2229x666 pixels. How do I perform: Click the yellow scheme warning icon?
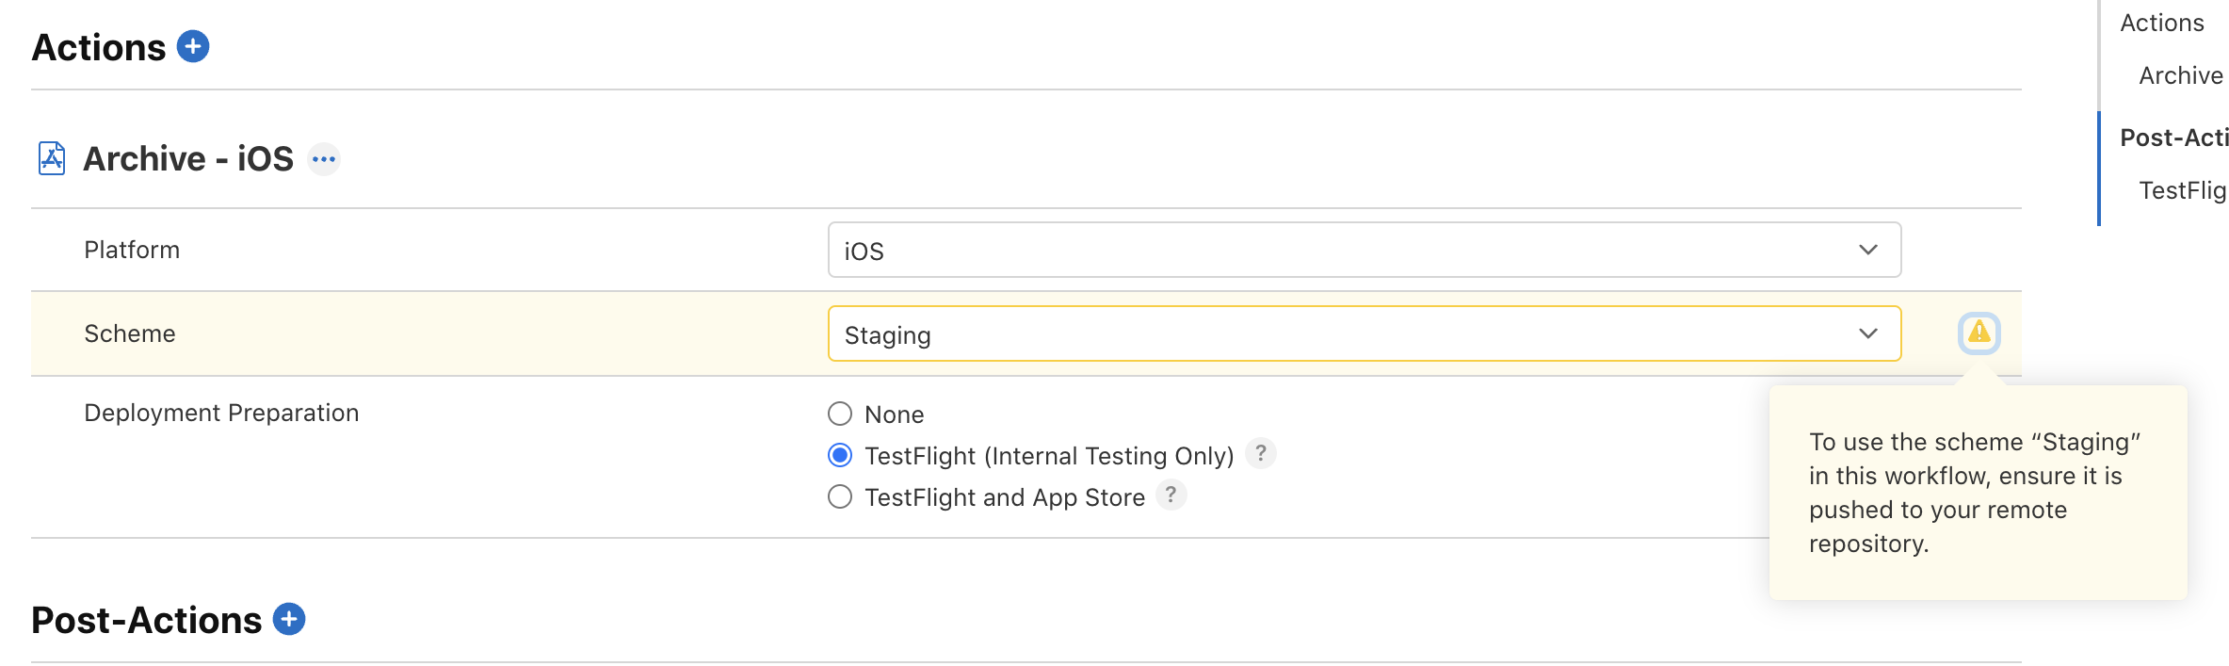[x=1979, y=333]
